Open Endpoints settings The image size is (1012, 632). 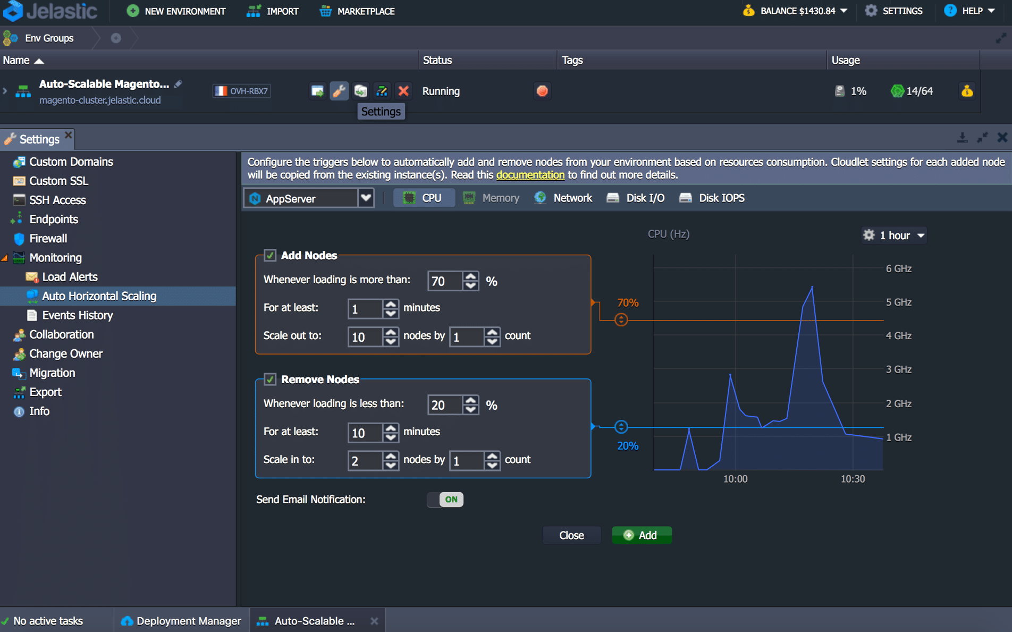click(x=54, y=219)
